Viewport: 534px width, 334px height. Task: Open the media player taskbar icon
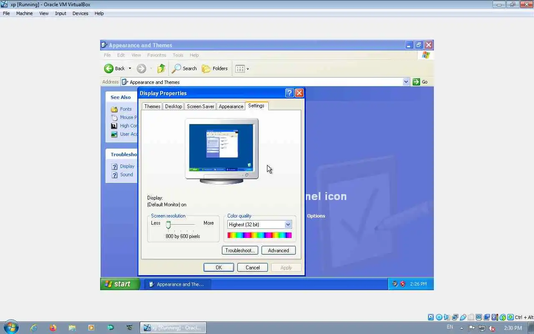coord(91,328)
